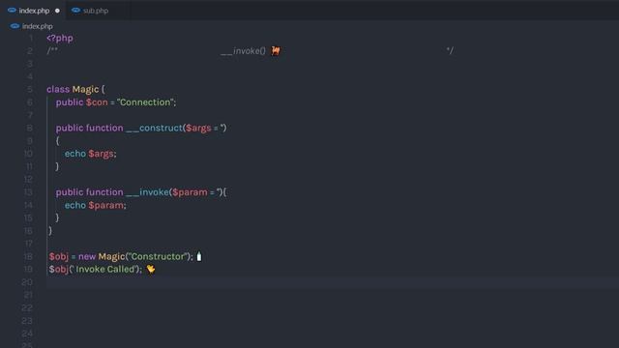619x348 pixels.
Task: Click the class name 'Magic' in declaration
Action: [x=85, y=89]
